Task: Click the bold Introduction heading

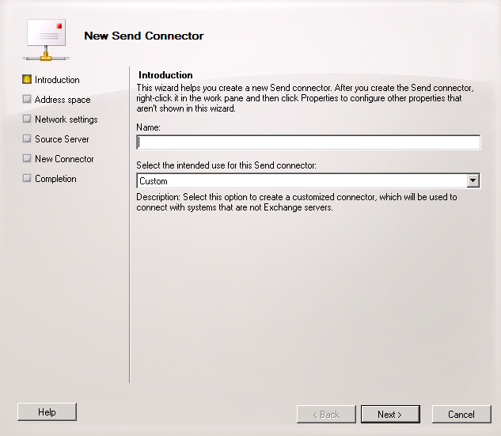Action: [x=165, y=75]
